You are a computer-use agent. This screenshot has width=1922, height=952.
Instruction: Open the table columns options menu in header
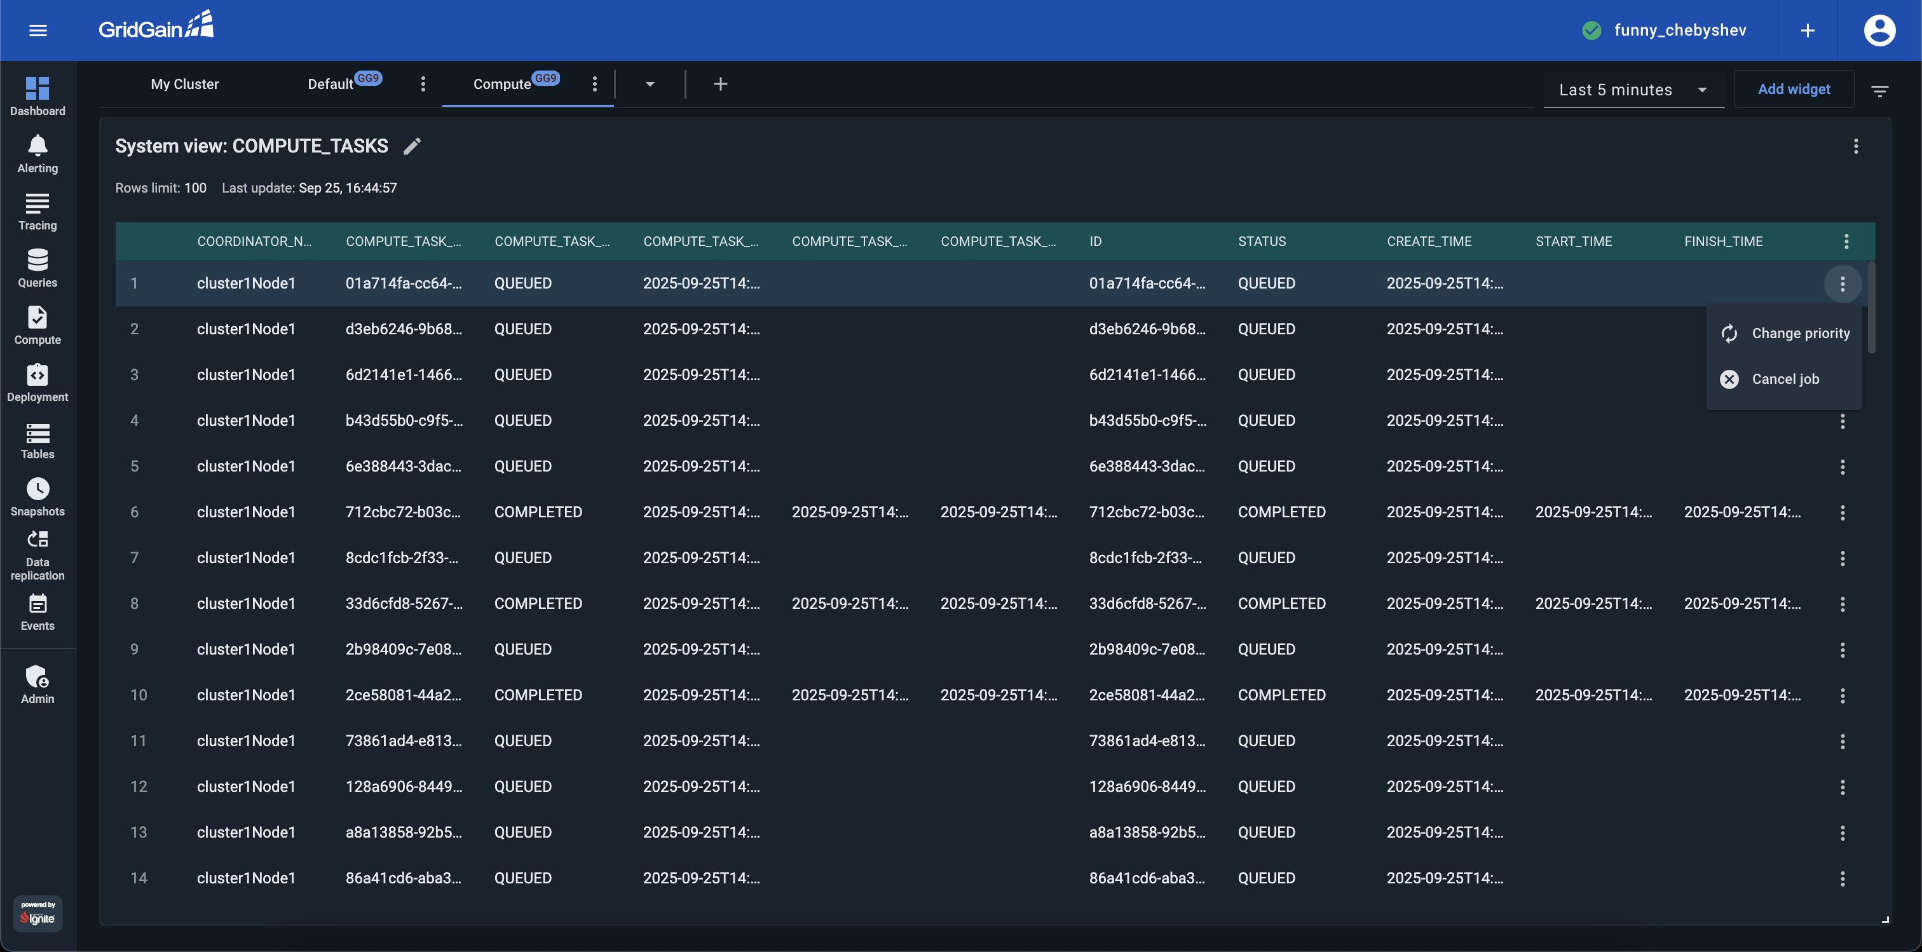point(1845,241)
